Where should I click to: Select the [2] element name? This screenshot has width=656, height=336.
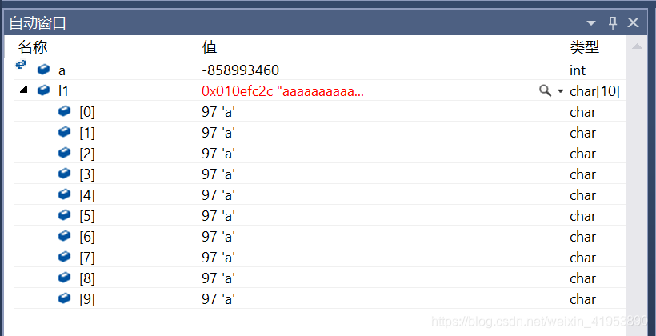(87, 154)
